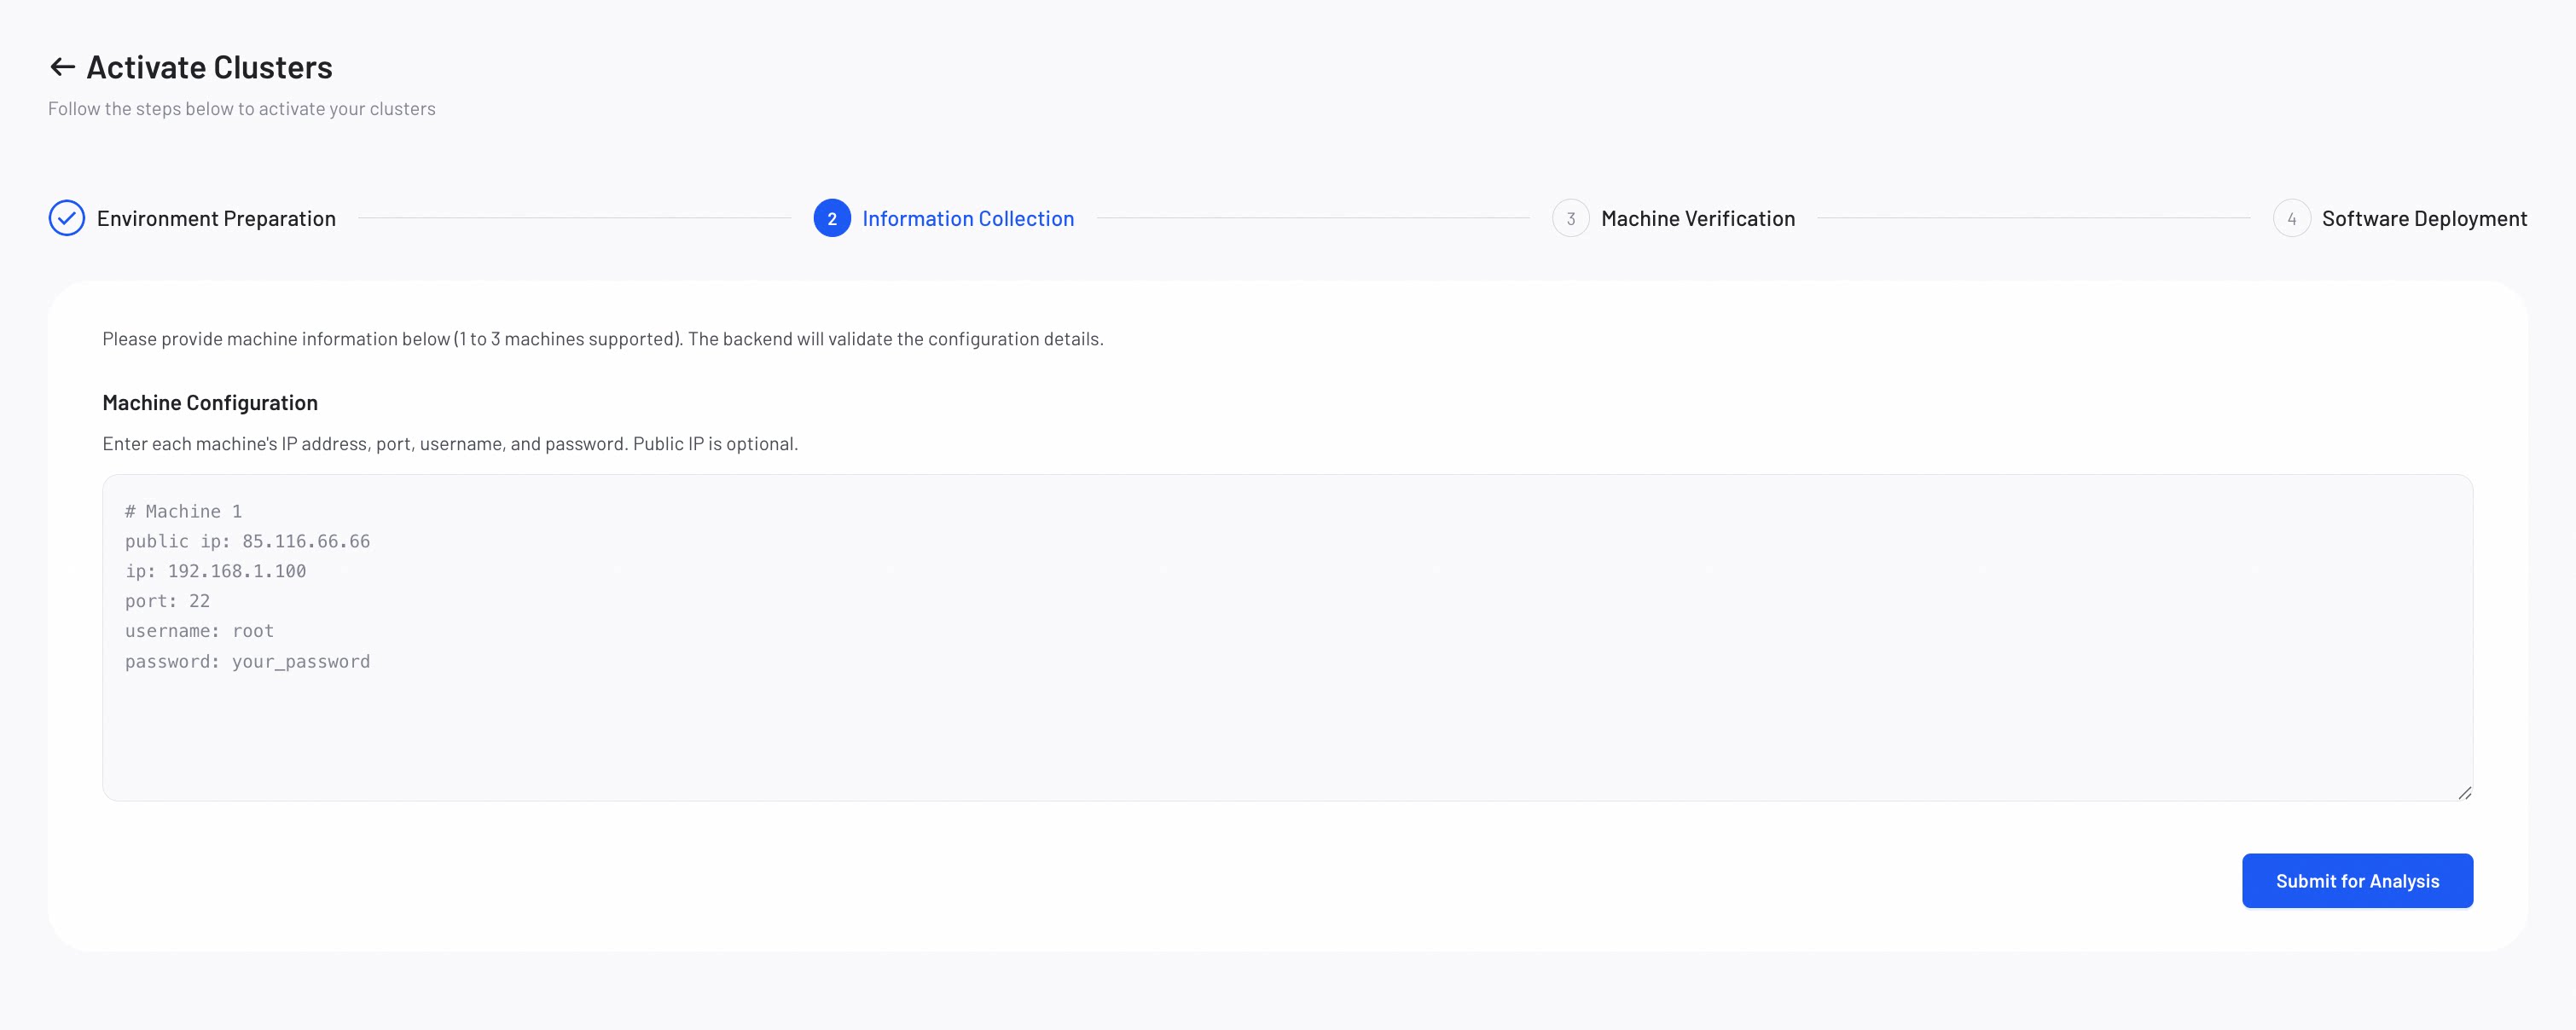The image size is (2576, 1030).
Task: Click the textarea resize handle corner
Action: [x=2464, y=792]
